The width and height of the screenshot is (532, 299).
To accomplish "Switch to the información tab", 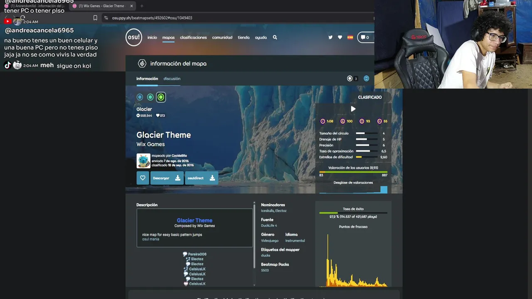I will coord(147,78).
